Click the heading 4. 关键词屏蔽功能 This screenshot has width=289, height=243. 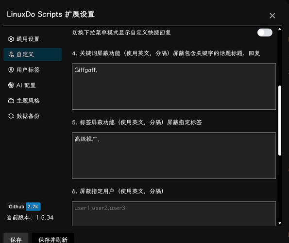click(166, 53)
